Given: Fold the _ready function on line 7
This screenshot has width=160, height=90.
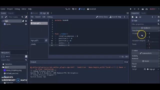Looking at the screenshot, I should coord(54,34).
